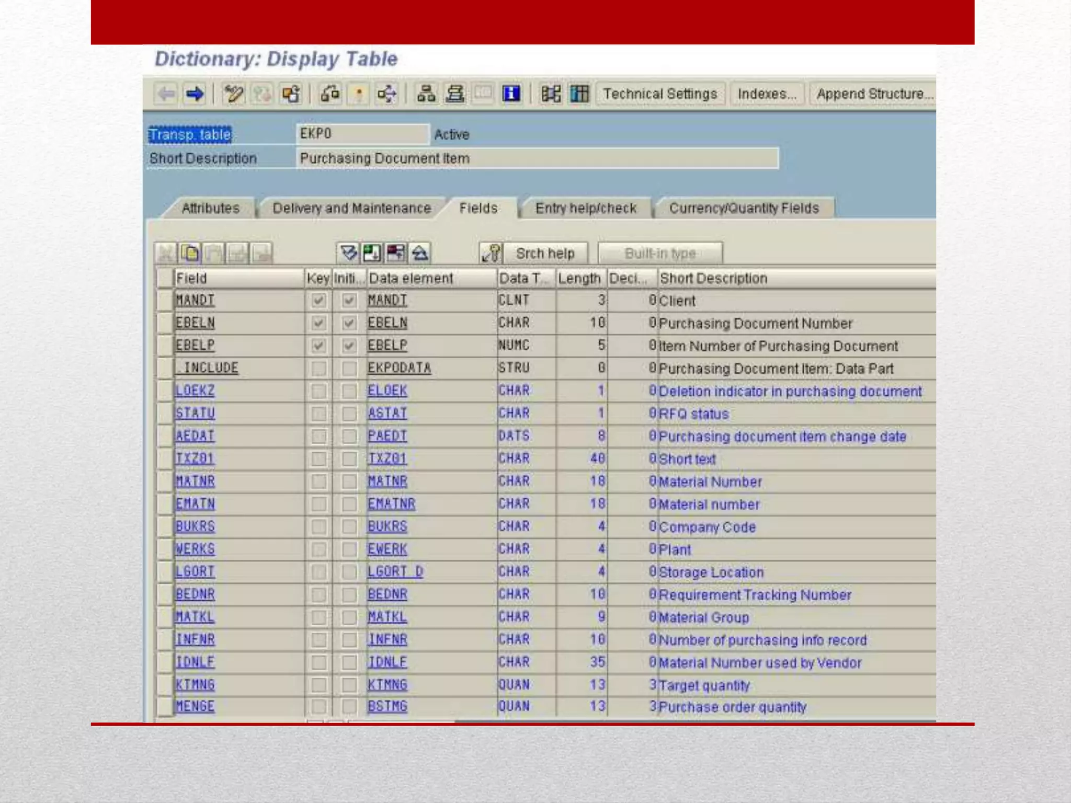Toggle the Initial checkbox for EBELN row
The image size is (1071, 803).
349,323
